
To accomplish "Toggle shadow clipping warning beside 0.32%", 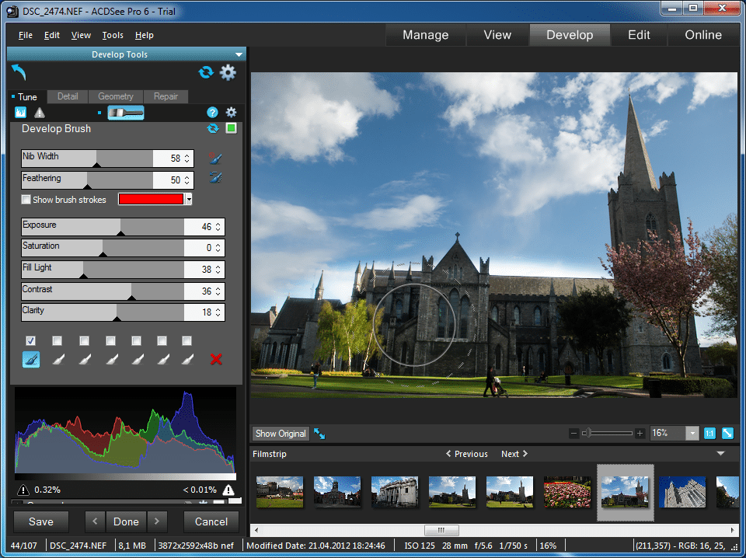I will pyautogui.click(x=23, y=490).
